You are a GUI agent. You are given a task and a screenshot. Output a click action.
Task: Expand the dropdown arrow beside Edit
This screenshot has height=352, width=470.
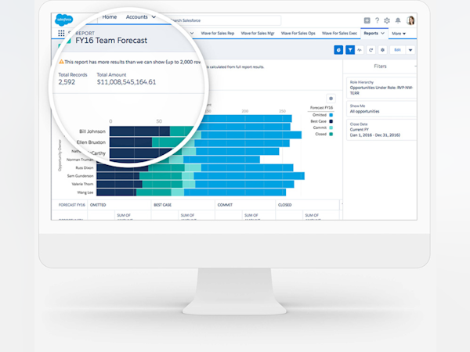click(x=410, y=50)
